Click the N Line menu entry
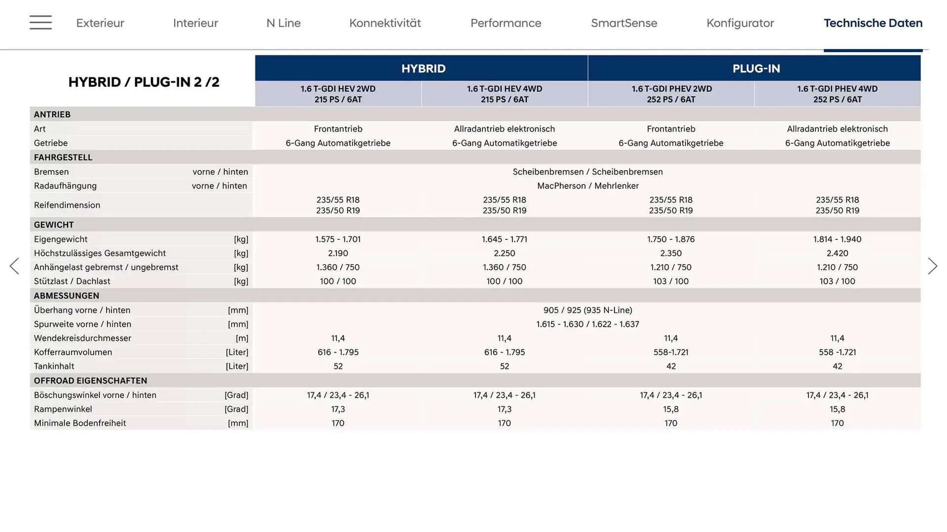This screenshot has width=947, height=532. [x=284, y=23]
